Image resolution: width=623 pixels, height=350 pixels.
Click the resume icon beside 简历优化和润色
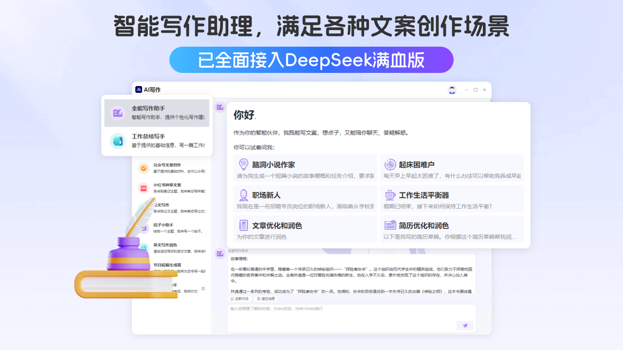390,226
